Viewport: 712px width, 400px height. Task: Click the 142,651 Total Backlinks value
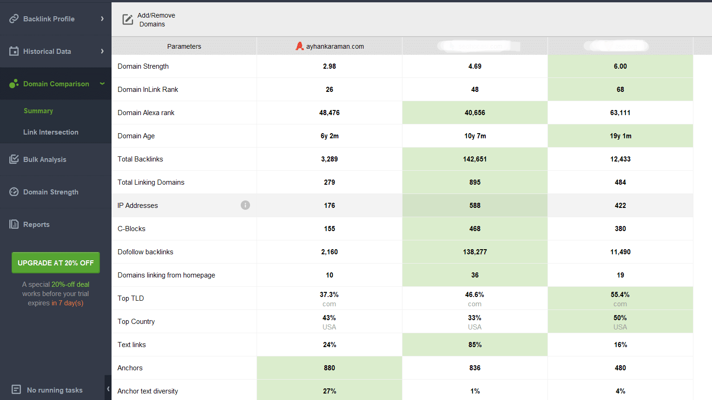click(475, 159)
